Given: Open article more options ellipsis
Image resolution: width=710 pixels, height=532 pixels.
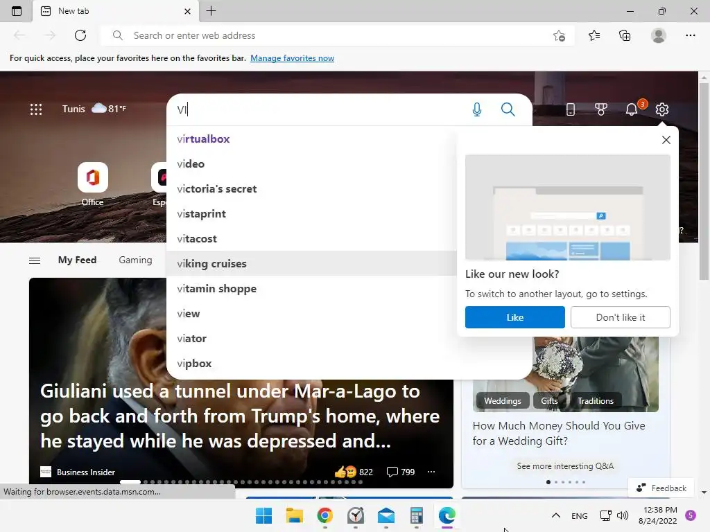Looking at the screenshot, I should coord(431,472).
